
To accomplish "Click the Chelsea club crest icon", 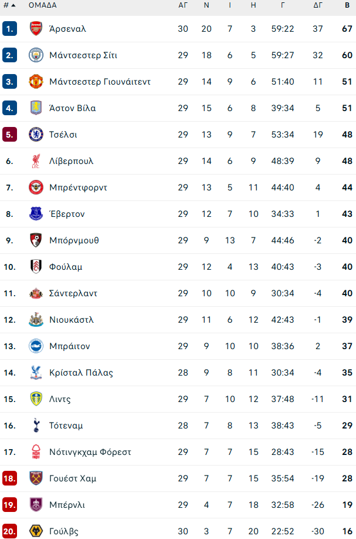I will 36,135.
